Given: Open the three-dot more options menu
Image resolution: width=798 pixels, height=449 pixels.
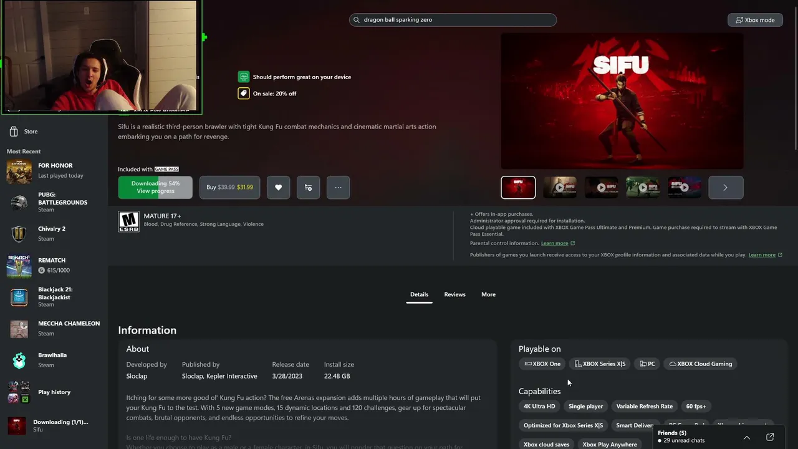Looking at the screenshot, I should pyautogui.click(x=338, y=187).
